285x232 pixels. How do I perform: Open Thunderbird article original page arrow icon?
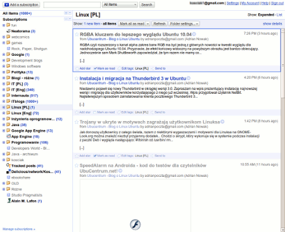click(189, 79)
